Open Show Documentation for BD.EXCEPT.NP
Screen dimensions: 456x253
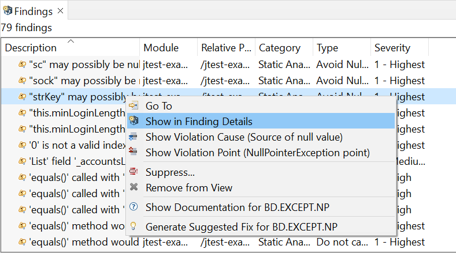(x=238, y=207)
